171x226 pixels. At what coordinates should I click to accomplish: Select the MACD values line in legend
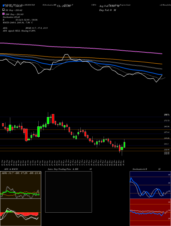pos(18,23)
